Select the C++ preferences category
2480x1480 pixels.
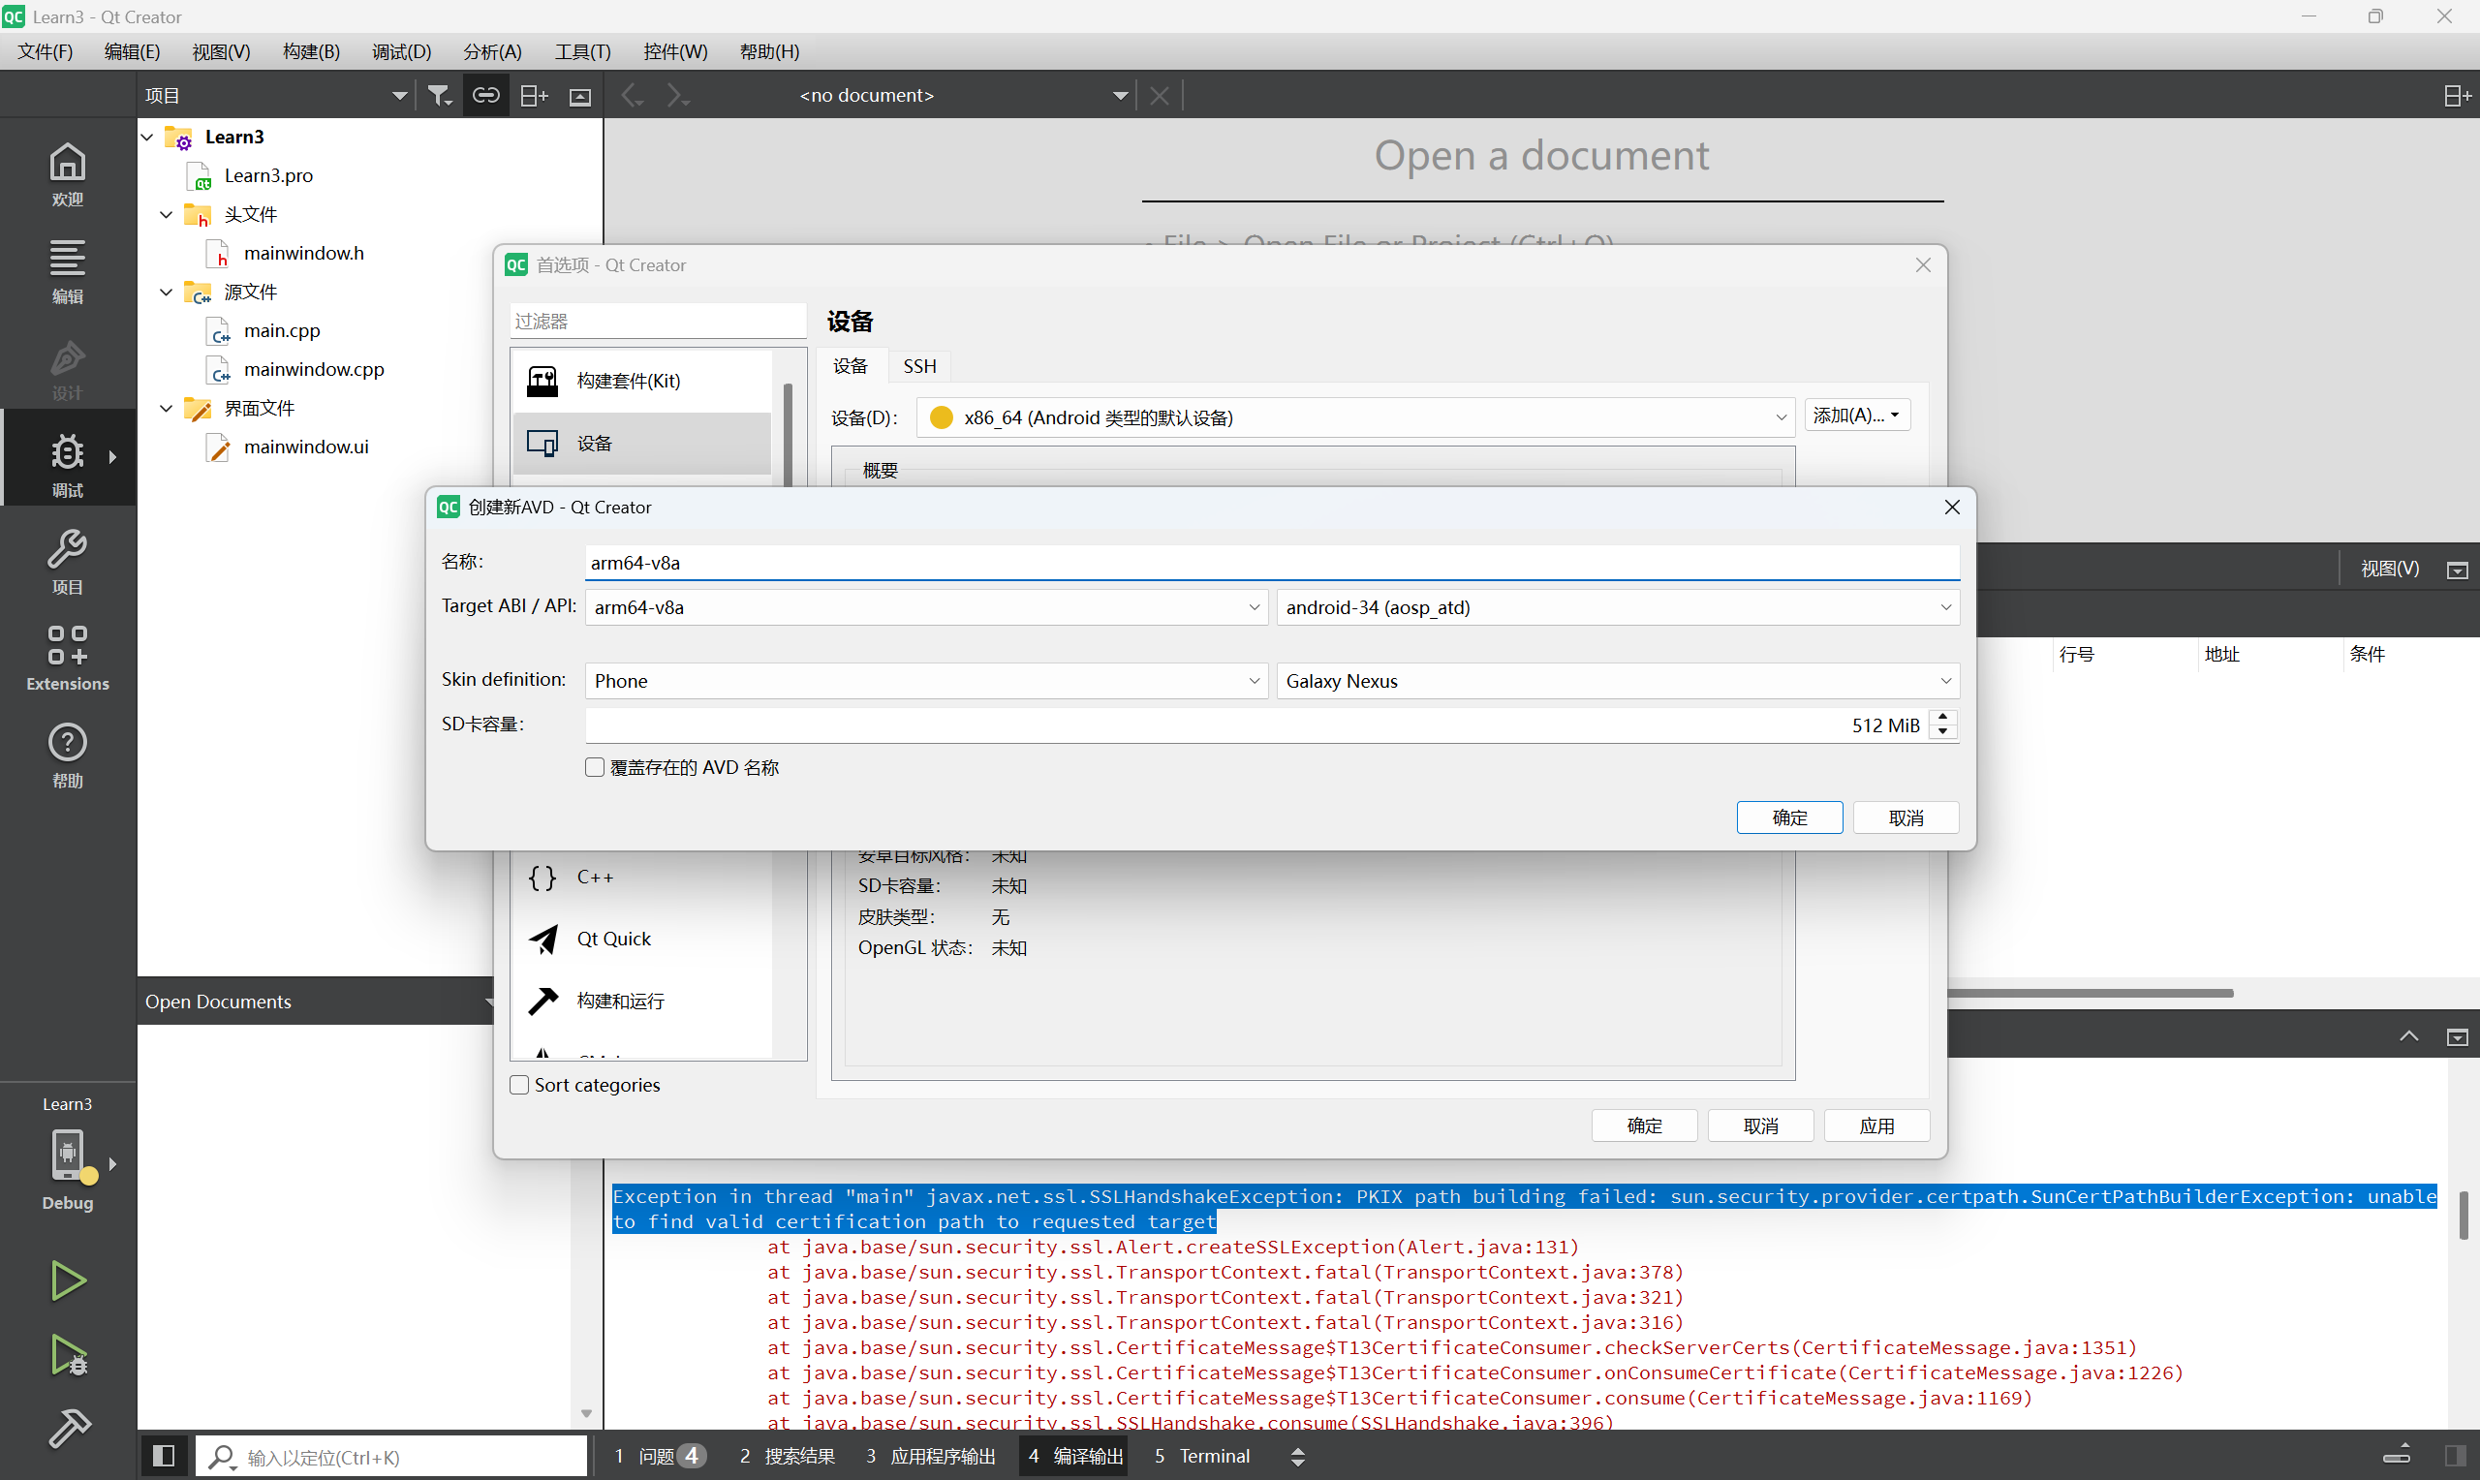tap(642, 878)
